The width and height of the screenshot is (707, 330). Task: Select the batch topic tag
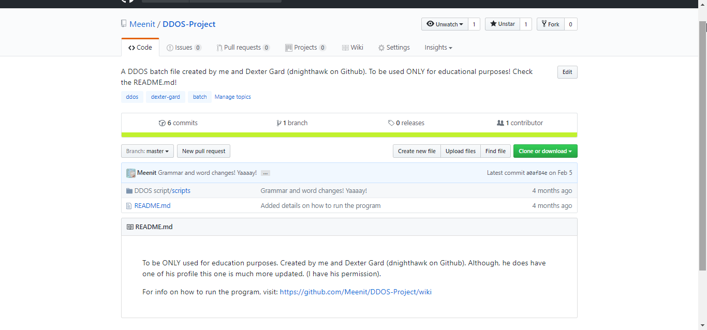pos(200,97)
